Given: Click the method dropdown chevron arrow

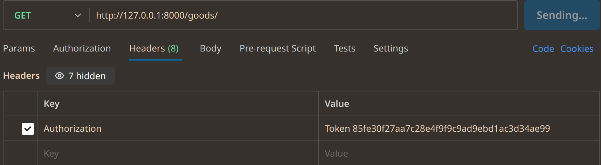Looking at the screenshot, I should click(78, 15).
